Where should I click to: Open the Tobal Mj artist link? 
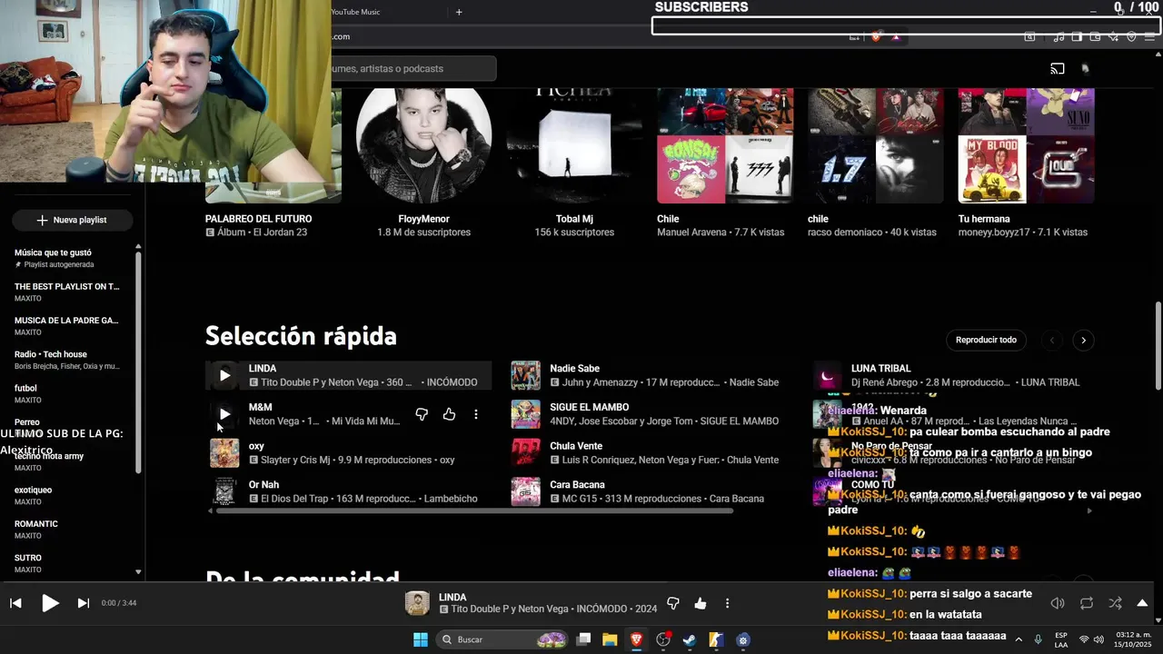[x=574, y=219]
